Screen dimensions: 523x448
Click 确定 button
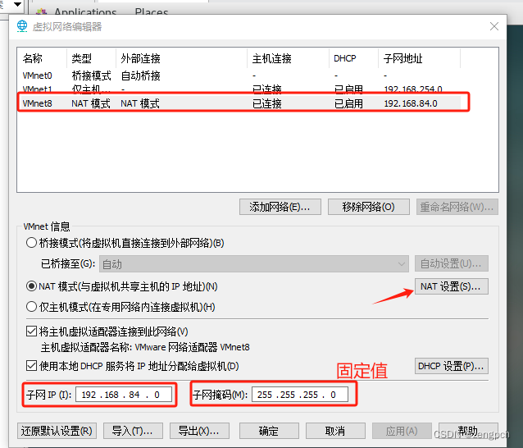[269, 431]
